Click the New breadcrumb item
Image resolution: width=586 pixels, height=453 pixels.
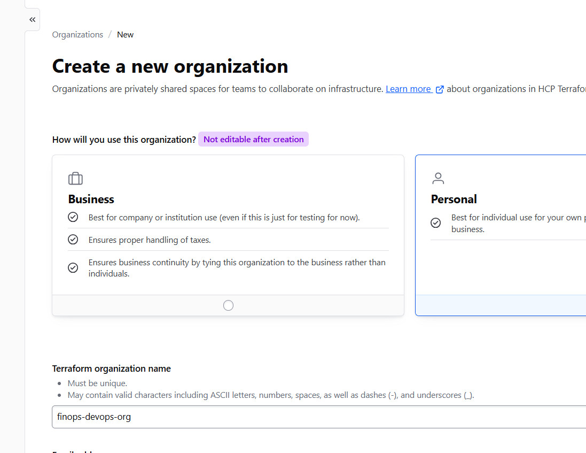point(125,35)
